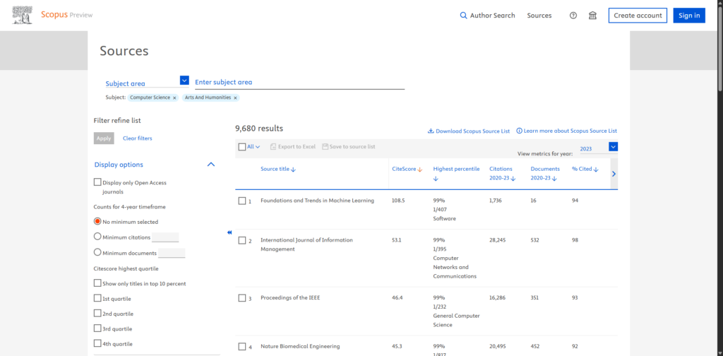Image resolution: width=723 pixels, height=356 pixels.
Task: Check Show only titles in top 10 percent
Action: (x=97, y=283)
